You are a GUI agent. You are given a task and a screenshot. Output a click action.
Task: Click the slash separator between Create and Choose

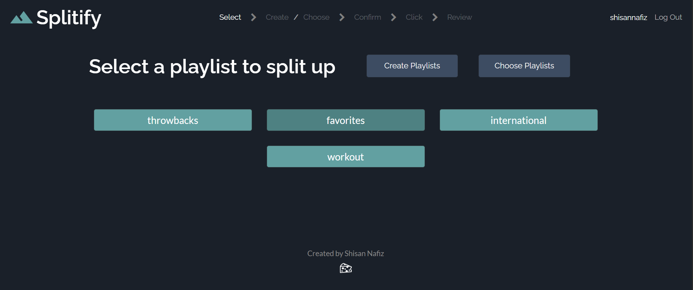pyautogui.click(x=296, y=17)
